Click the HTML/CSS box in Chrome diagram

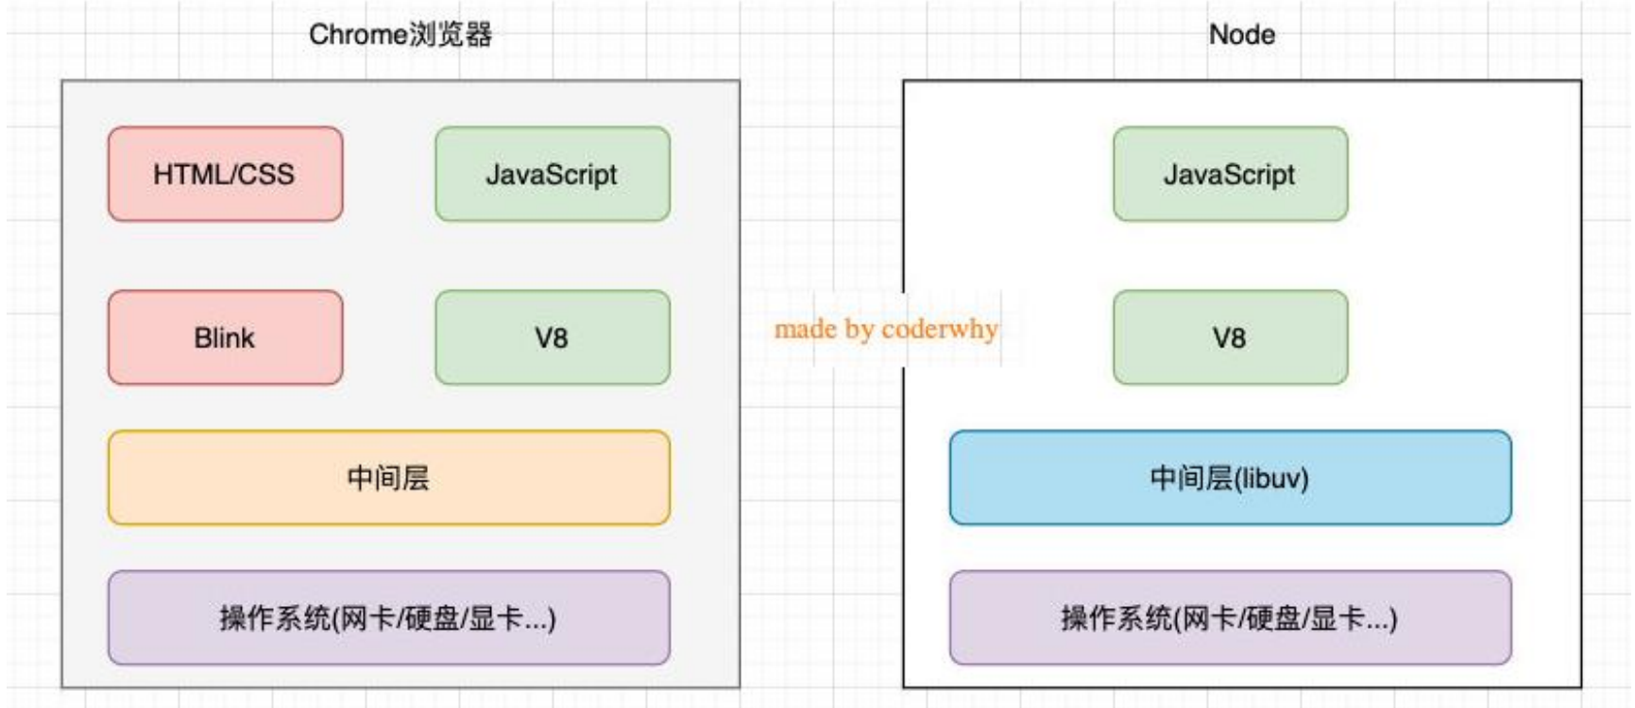(225, 174)
